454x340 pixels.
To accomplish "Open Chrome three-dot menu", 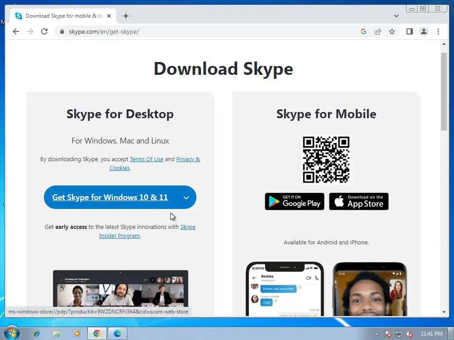I will coord(438,31).
